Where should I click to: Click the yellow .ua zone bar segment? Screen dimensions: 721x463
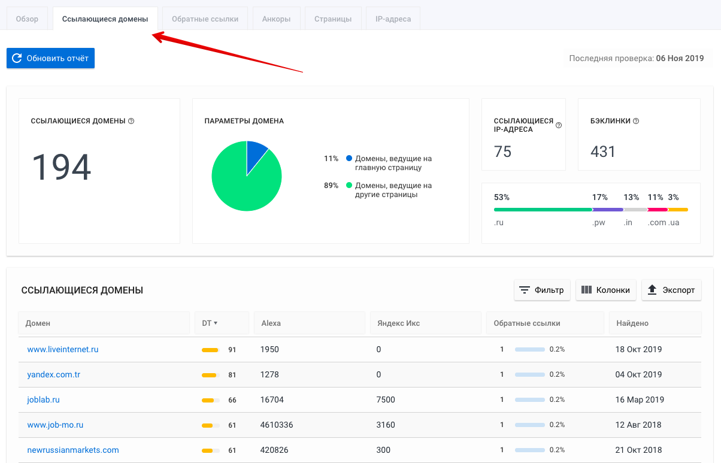[678, 210]
